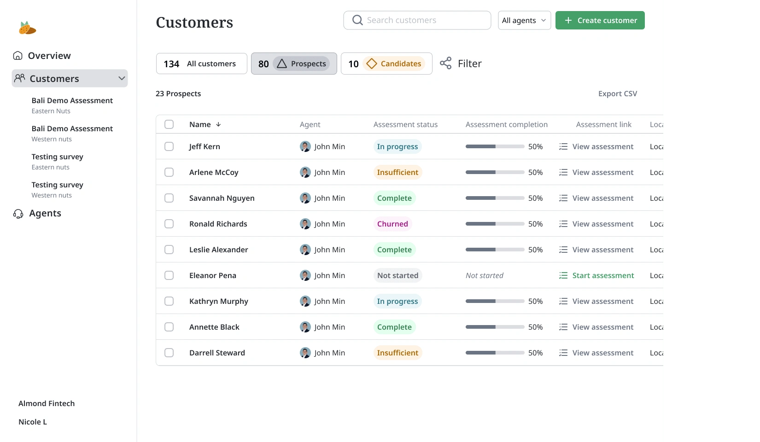Screen dimensions: 760x442
Task: Select the Savannah Nguyen row checkbox
Action: 169,198
